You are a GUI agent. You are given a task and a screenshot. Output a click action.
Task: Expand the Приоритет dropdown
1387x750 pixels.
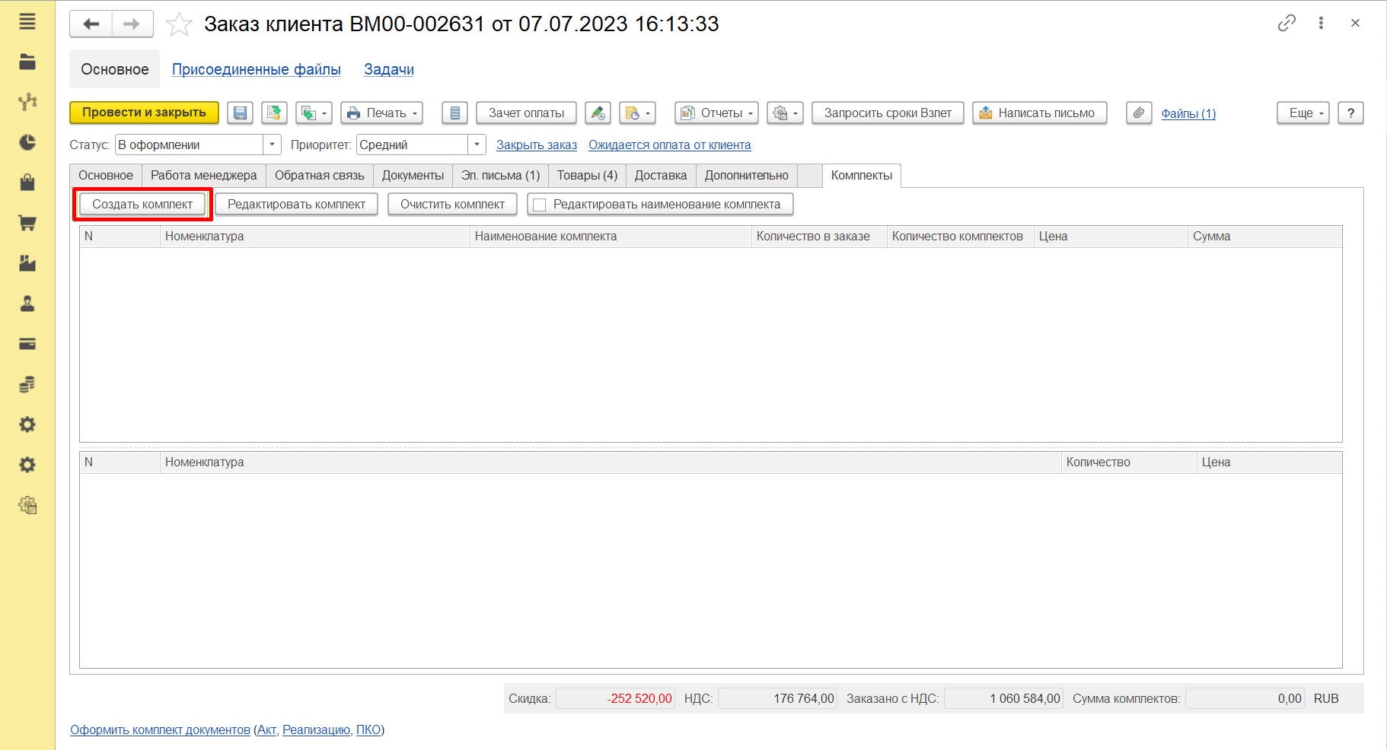pyautogui.click(x=477, y=145)
